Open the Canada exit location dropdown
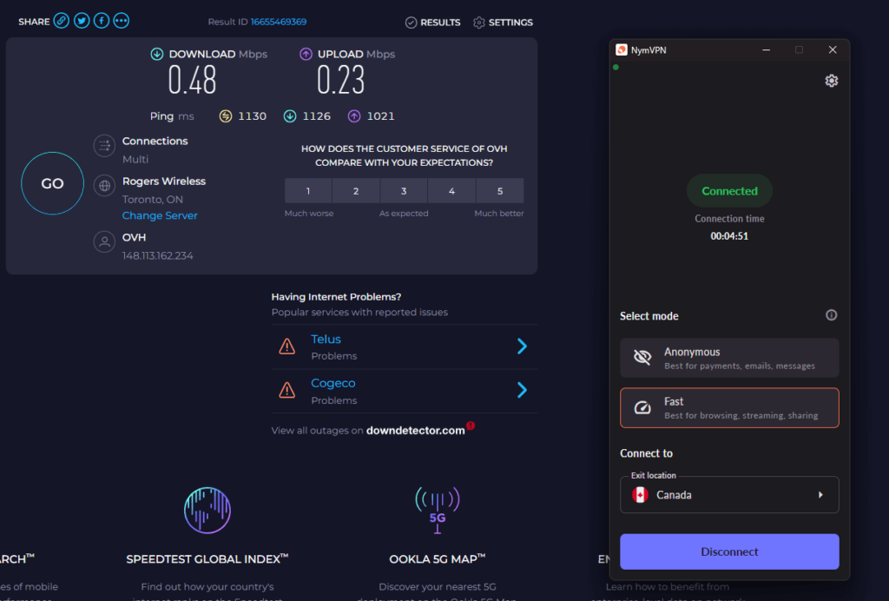Screen dimensions: 889x601 729,495
